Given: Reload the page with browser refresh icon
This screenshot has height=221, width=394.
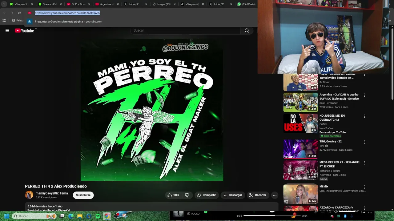Looking at the screenshot, I should [19, 13].
